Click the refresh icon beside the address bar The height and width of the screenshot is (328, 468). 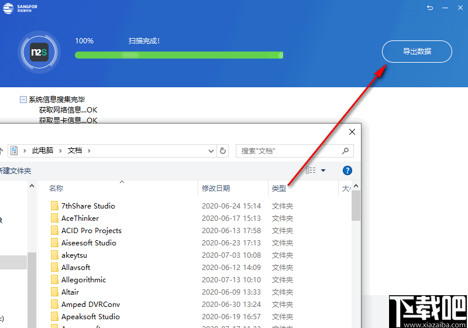pos(223,151)
